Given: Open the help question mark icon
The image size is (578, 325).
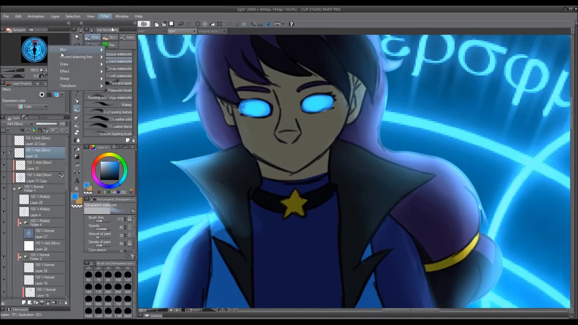Looking at the screenshot, I should [x=291, y=24].
